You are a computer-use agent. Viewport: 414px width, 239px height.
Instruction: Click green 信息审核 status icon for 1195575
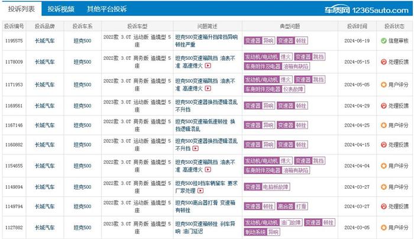(384, 41)
